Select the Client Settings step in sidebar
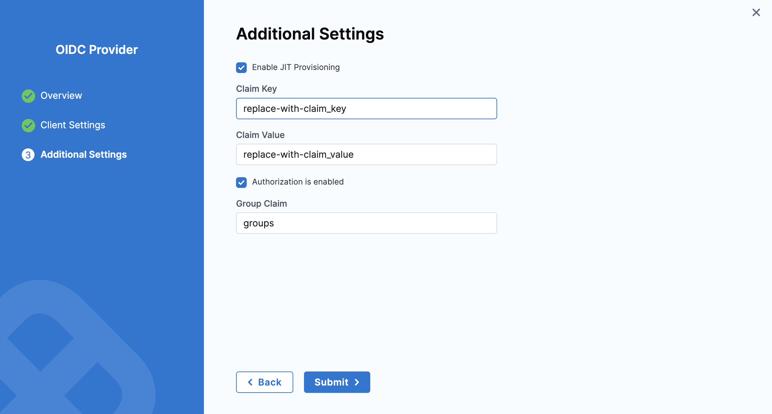Image resolution: width=772 pixels, height=414 pixels. [73, 125]
